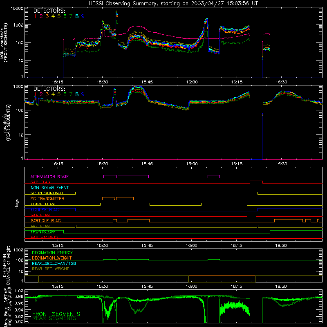Click the DECIMATION_ENERGY legend entry
Screen dimensions: 327x327
pos(52,253)
